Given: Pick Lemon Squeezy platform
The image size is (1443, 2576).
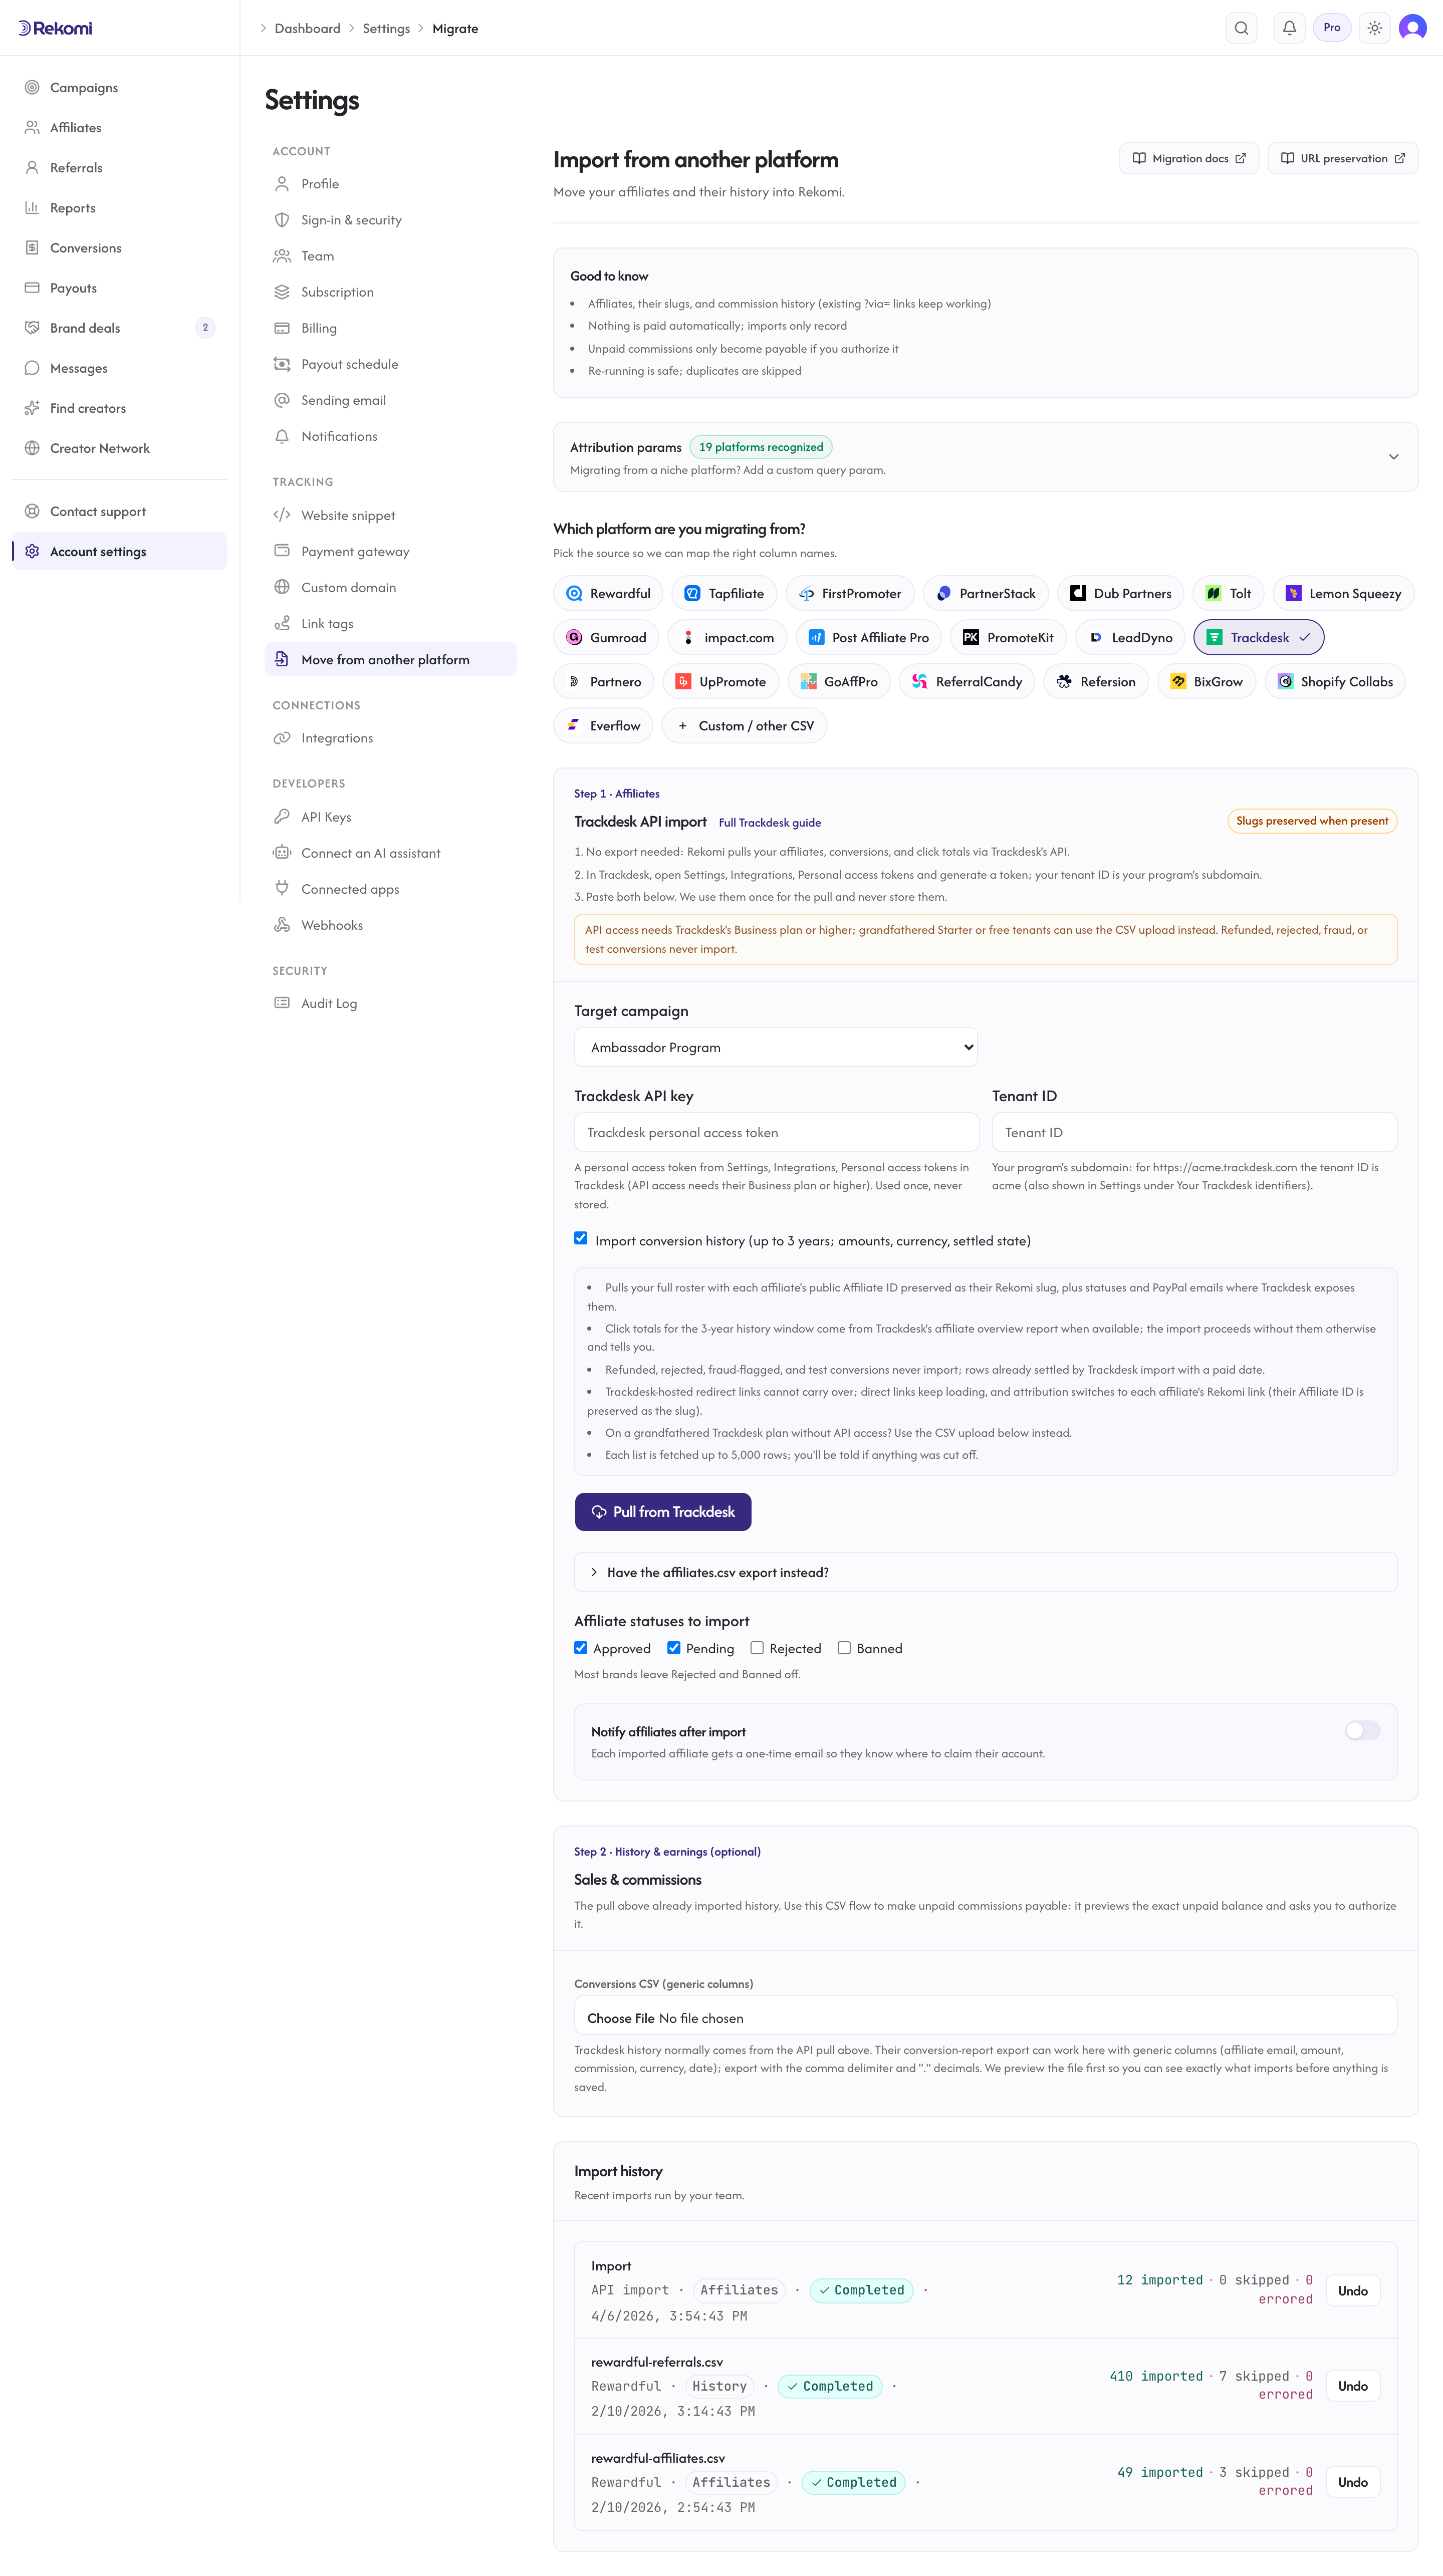Looking at the screenshot, I should [x=1343, y=593].
